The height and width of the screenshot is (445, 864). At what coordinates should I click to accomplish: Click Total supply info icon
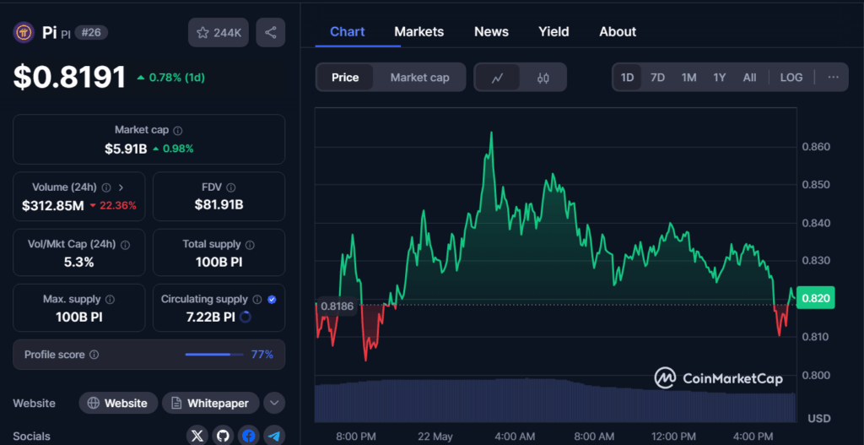tap(250, 244)
